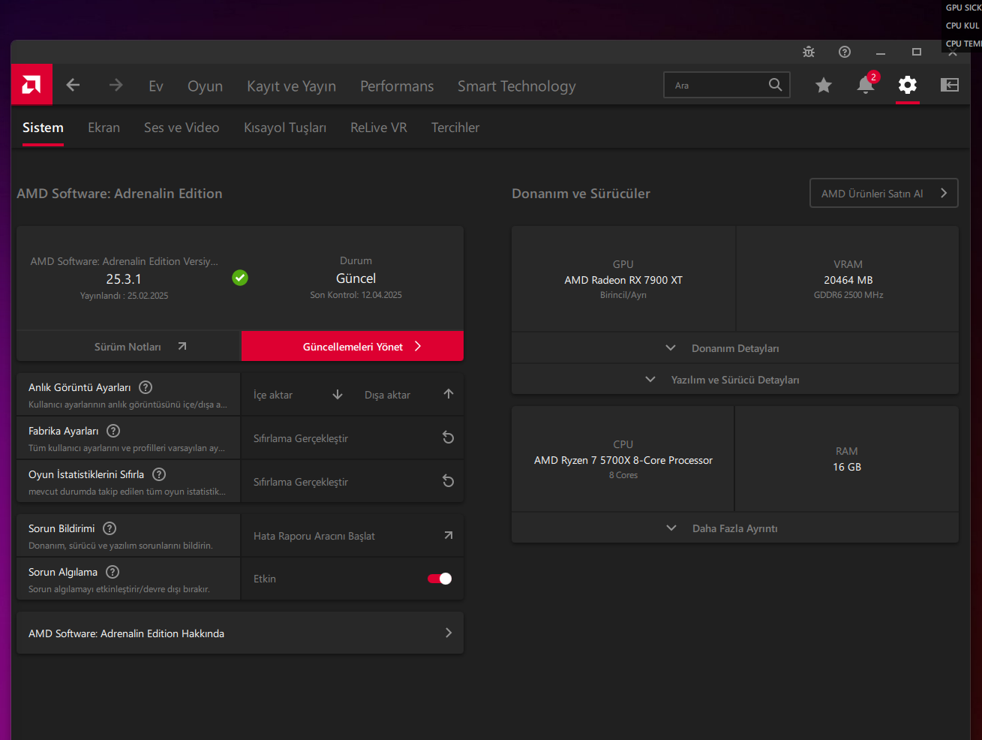Go back with the left arrow icon
Image resolution: width=982 pixels, height=740 pixels.
pyautogui.click(x=73, y=86)
